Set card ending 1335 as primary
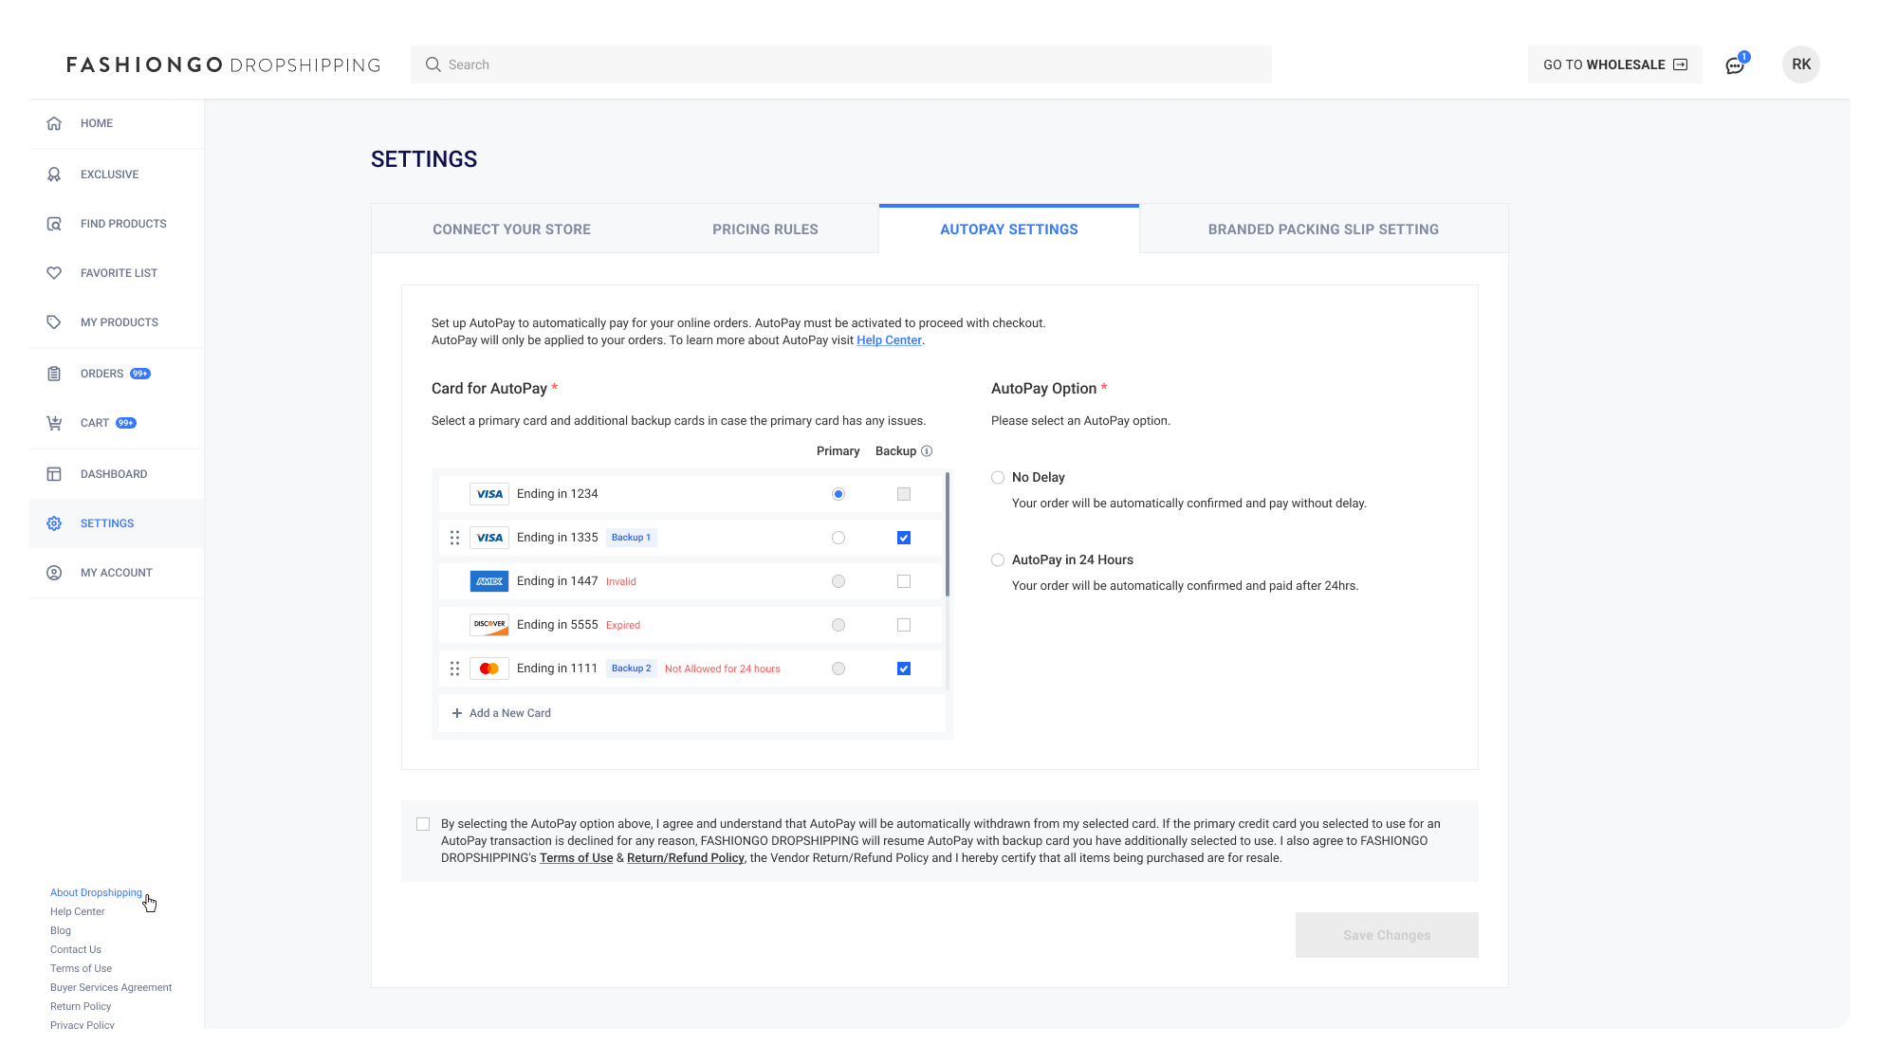 pos(838,538)
